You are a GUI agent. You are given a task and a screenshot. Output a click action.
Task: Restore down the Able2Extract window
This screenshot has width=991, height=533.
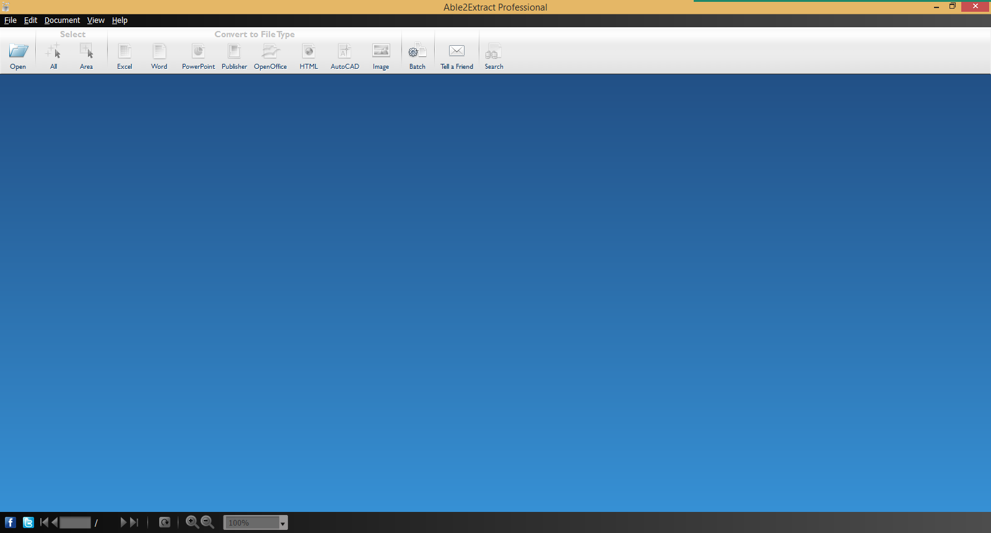[x=953, y=6]
